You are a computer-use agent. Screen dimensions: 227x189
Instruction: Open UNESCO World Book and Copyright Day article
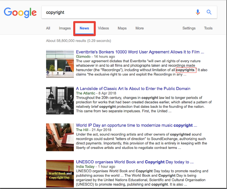[x=135, y=162]
